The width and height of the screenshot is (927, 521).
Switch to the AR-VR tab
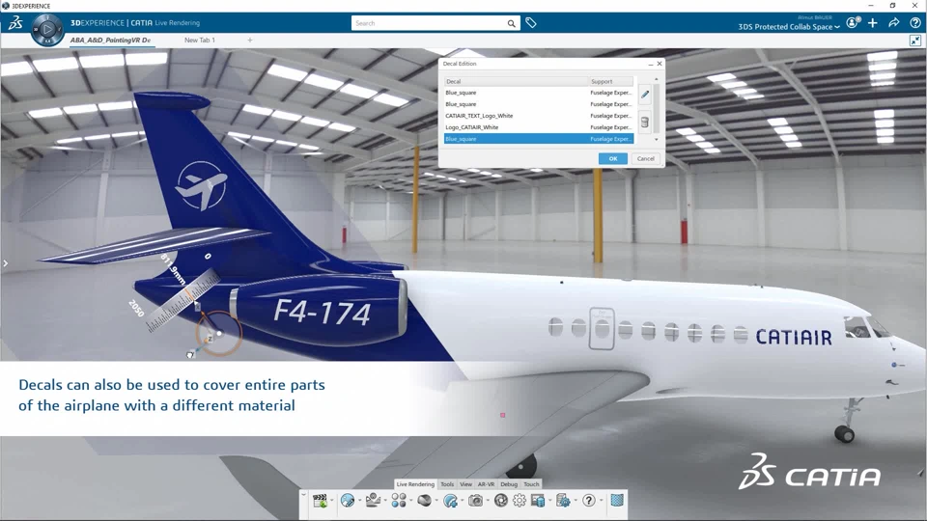point(486,484)
